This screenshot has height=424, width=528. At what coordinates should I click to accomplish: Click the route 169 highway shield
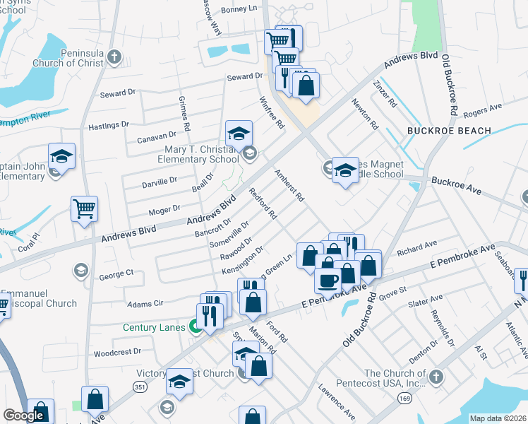(x=404, y=399)
